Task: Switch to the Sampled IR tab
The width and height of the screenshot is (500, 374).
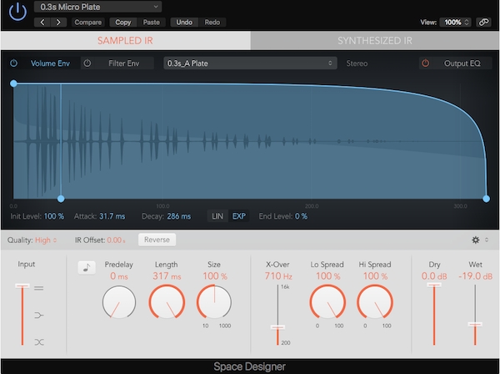Action: coord(125,41)
